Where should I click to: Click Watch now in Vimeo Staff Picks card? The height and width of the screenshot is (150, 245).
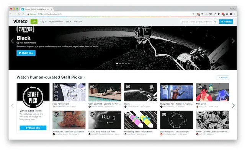pos(33,128)
